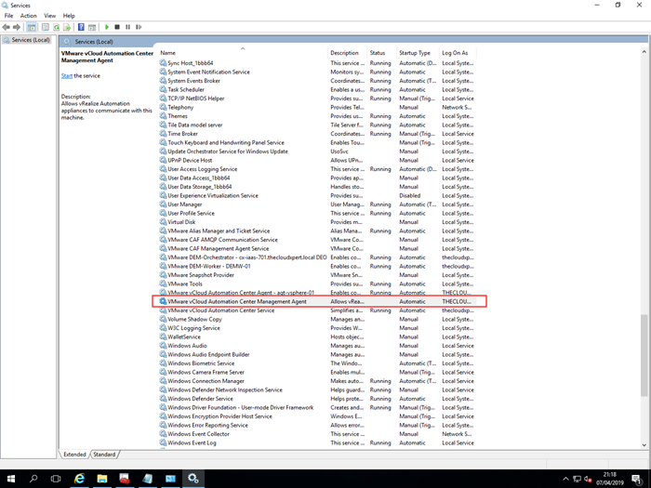
Task: Click the Start Service play icon in toolbar
Action: coord(107,27)
